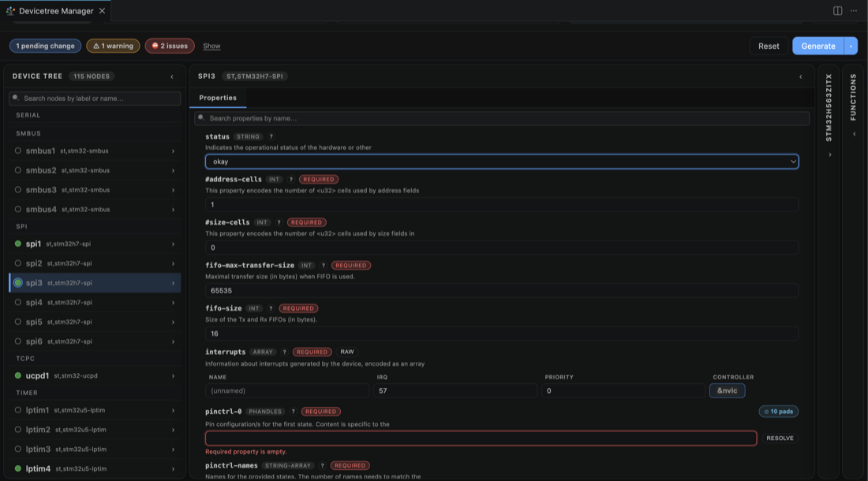
Task: Select the Devicetree Manager tab
Action: [x=55, y=10]
